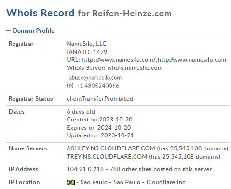
Task: Select the 6 days old text
Action: [81, 112]
